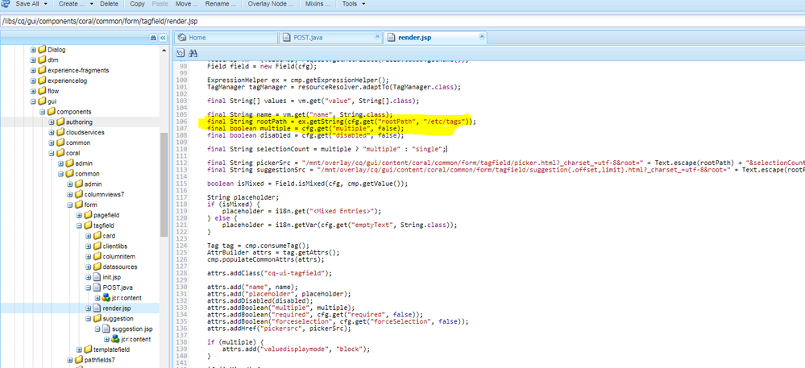This screenshot has height=368, width=805.
Task: Click the Overlay Node button
Action: 268,4
